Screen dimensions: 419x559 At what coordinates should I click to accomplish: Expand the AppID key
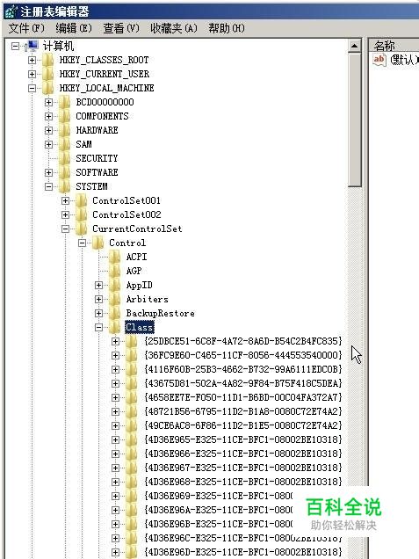tap(98, 285)
